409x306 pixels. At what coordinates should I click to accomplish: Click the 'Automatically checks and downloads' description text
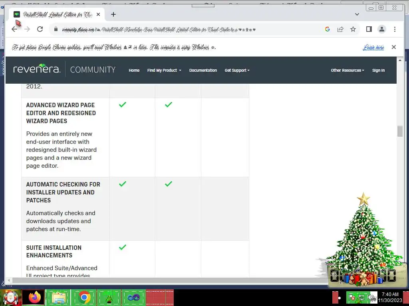(61, 221)
